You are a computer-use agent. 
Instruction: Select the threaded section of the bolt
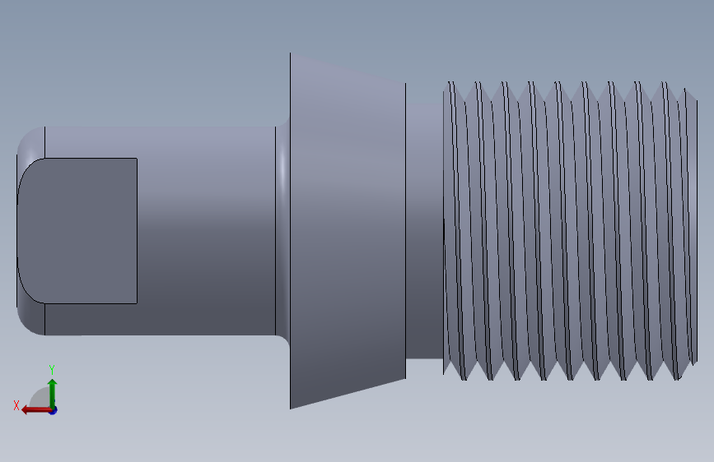pos(570,231)
